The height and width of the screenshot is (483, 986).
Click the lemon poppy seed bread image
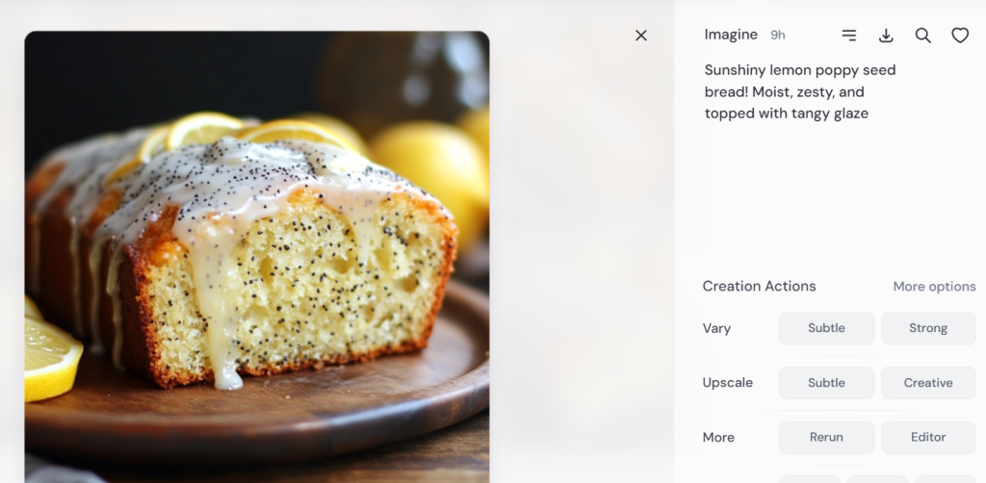[257, 257]
